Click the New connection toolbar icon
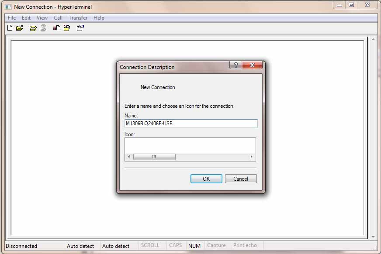 10,28
